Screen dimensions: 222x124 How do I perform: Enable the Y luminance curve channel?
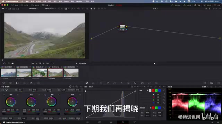(150, 91)
